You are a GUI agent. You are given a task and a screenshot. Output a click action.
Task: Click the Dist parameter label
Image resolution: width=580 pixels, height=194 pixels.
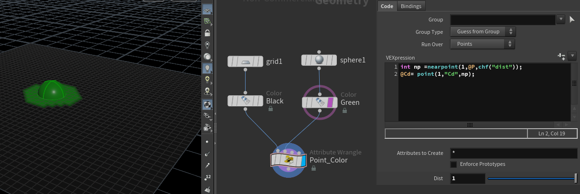pyautogui.click(x=438, y=178)
